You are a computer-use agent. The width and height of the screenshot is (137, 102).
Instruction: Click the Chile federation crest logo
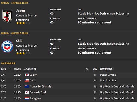(7, 46)
